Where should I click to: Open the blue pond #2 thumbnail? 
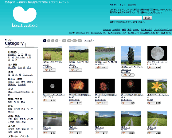(105, 53)
